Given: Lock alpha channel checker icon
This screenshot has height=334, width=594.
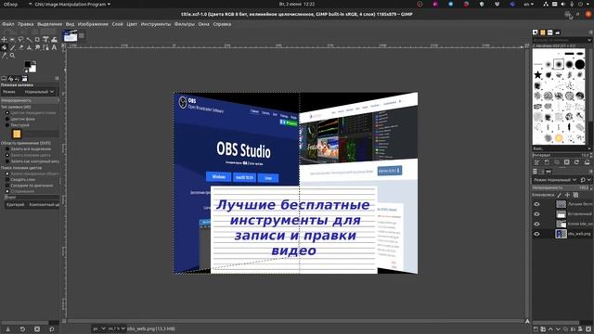Looking at the screenshot, I should (x=575, y=195).
